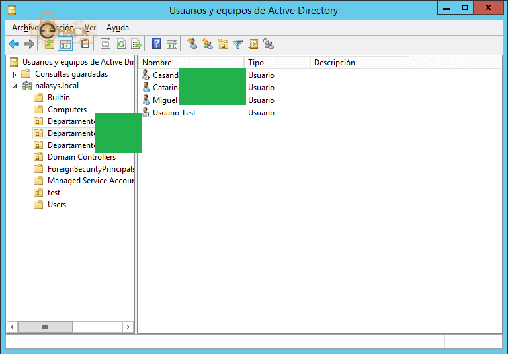Click the clipboard icon in the toolbar
508x355 pixels.
coord(85,44)
